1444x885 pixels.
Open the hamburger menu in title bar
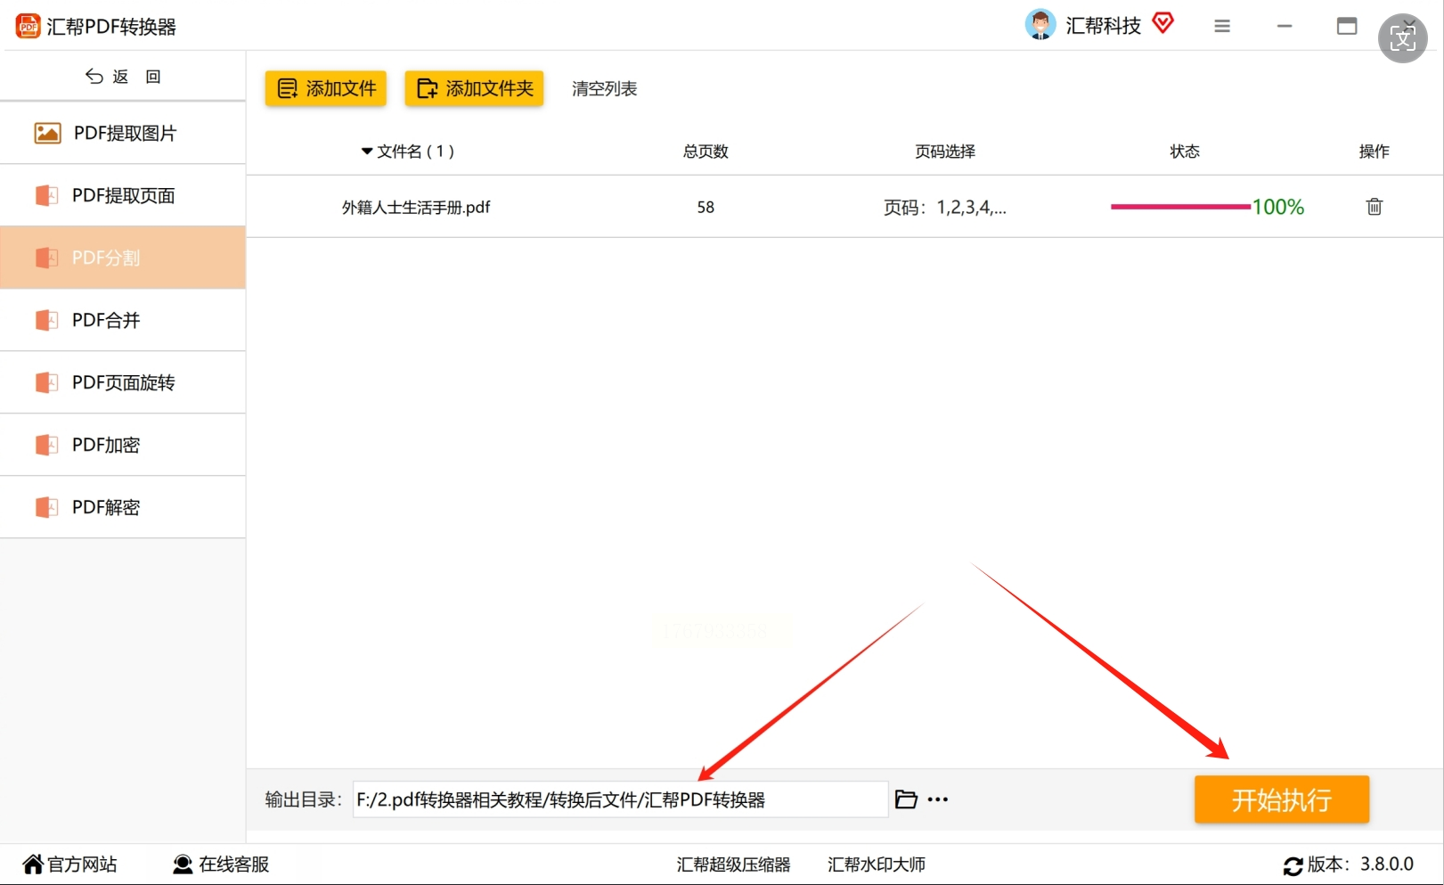(x=1222, y=27)
